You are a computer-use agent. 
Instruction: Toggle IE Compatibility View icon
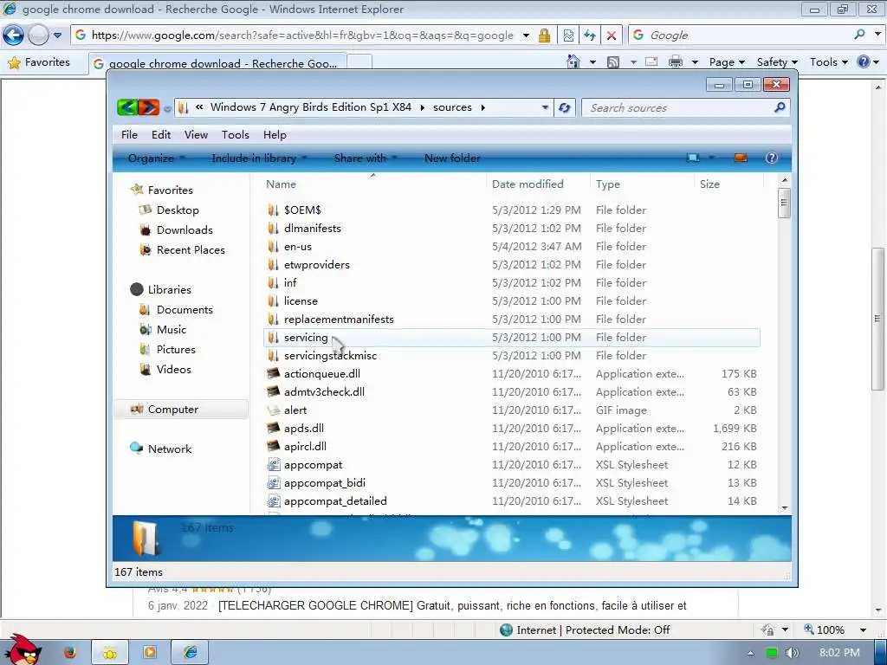(568, 35)
